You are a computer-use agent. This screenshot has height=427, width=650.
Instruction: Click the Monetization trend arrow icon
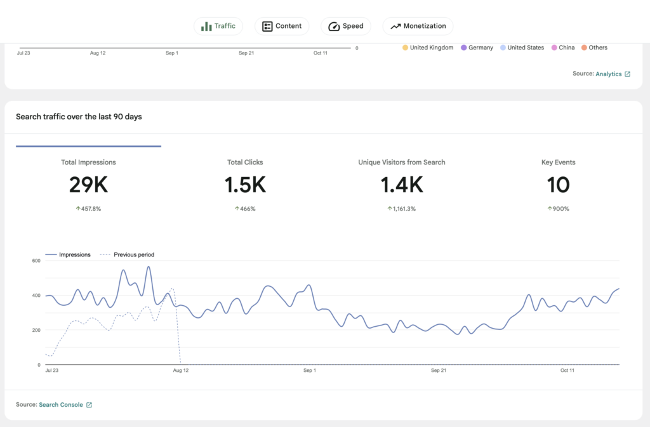pyautogui.click(x=395, y=27)
